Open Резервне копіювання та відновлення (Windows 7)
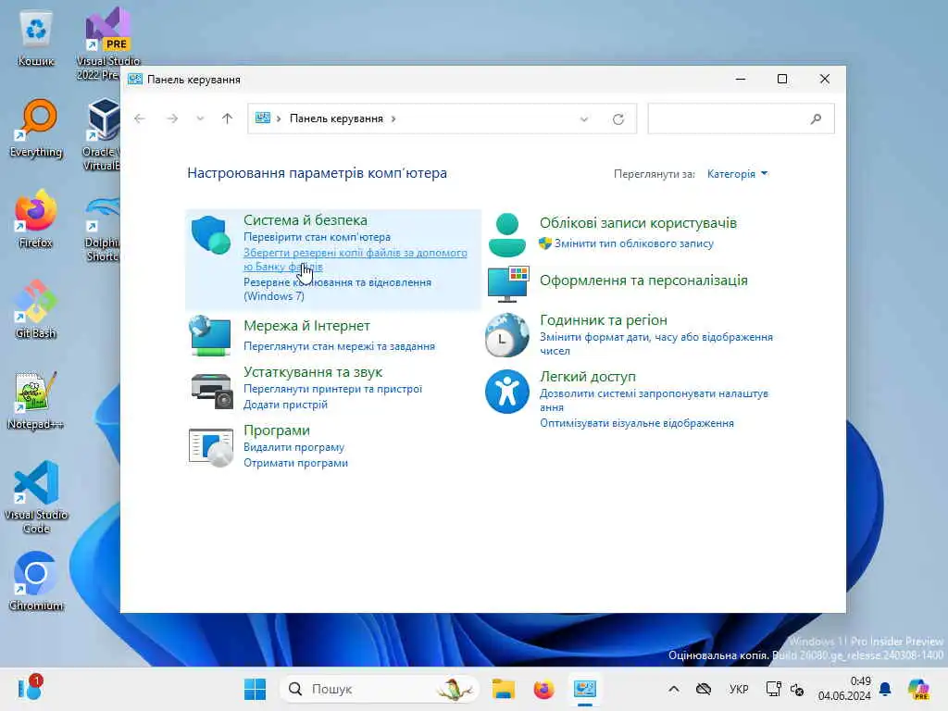 click(x=337, y=289)
